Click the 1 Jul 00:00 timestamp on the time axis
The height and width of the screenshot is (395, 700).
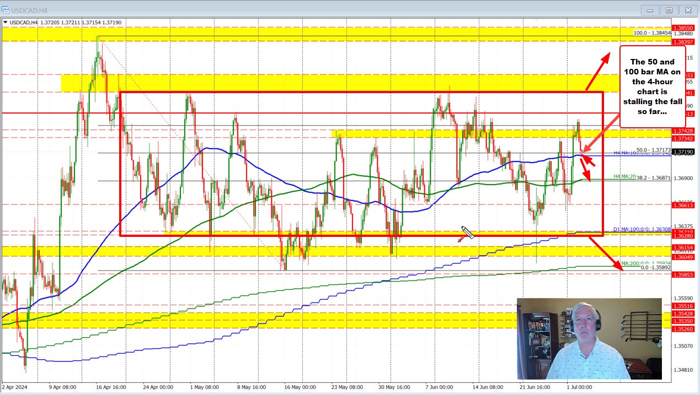point(578,387)
